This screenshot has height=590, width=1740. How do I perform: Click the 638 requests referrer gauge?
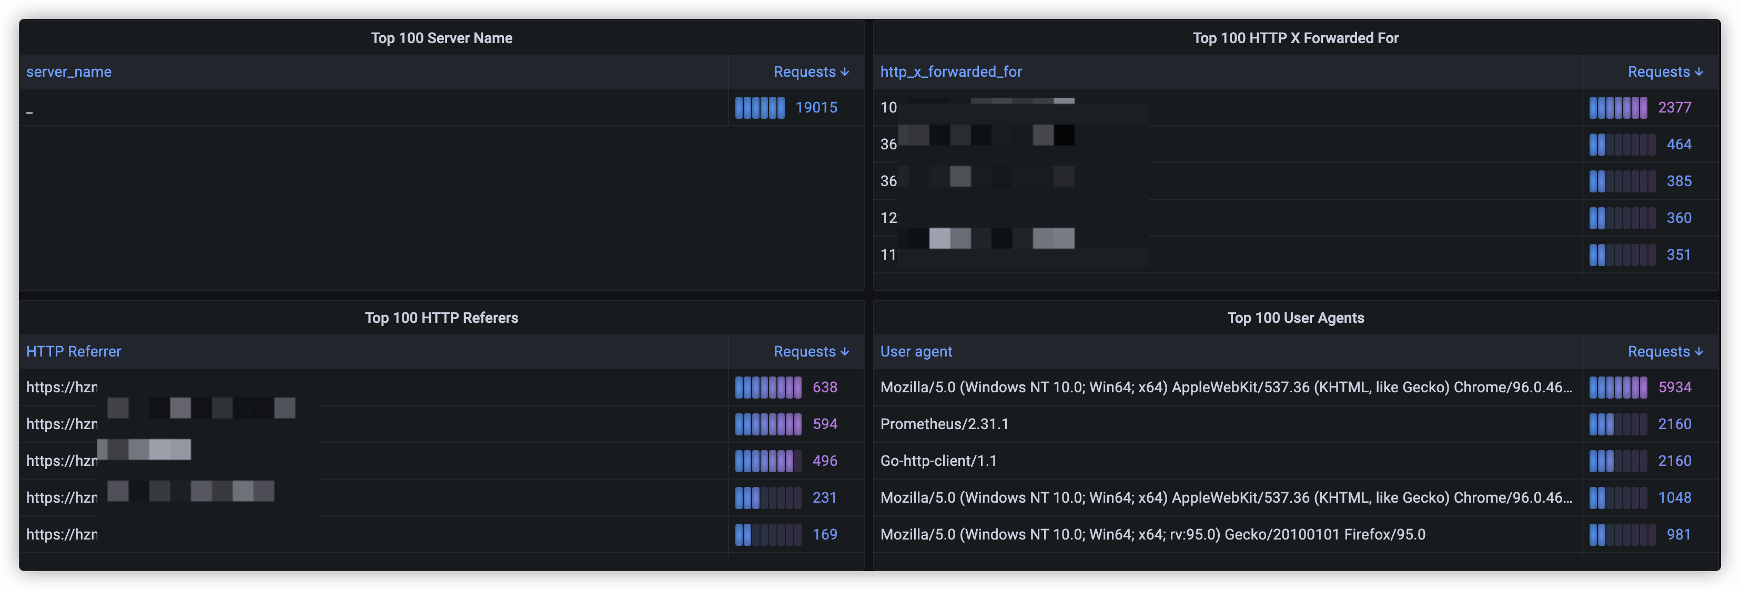click(768, 388)
